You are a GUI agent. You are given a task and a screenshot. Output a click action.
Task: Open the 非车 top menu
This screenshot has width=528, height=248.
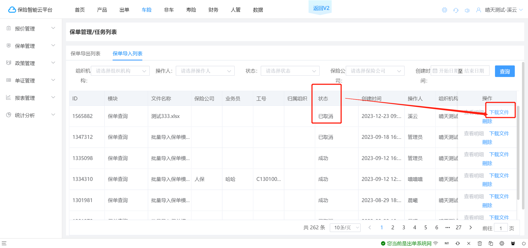click(169, 10)
